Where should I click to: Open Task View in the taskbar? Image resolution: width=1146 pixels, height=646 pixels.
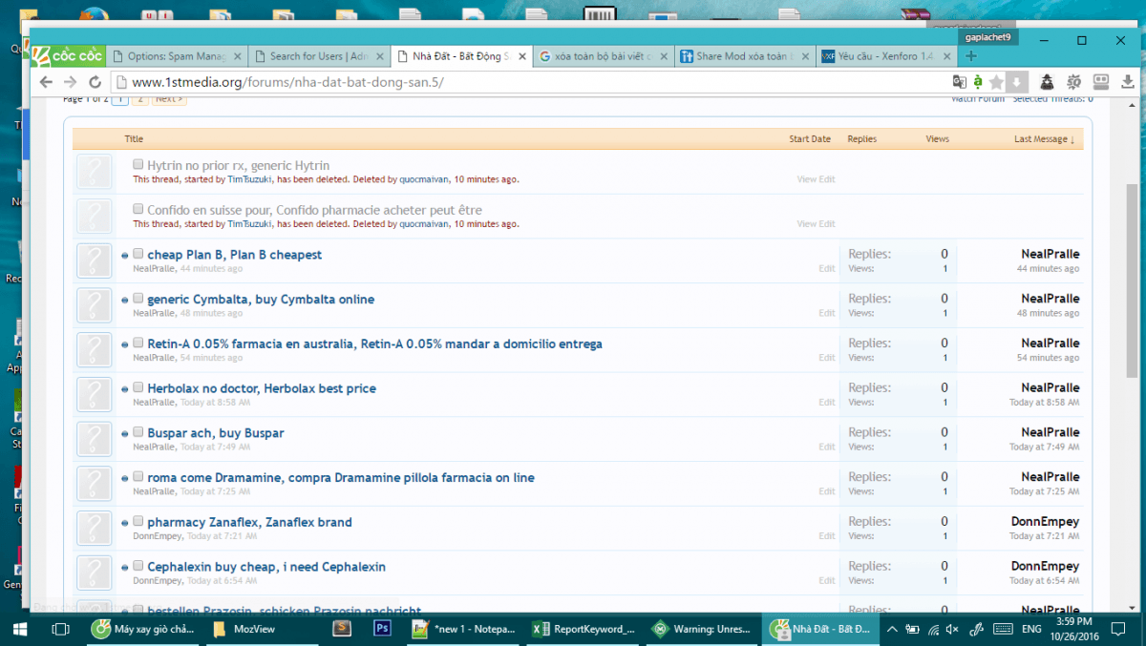[60, 629]
